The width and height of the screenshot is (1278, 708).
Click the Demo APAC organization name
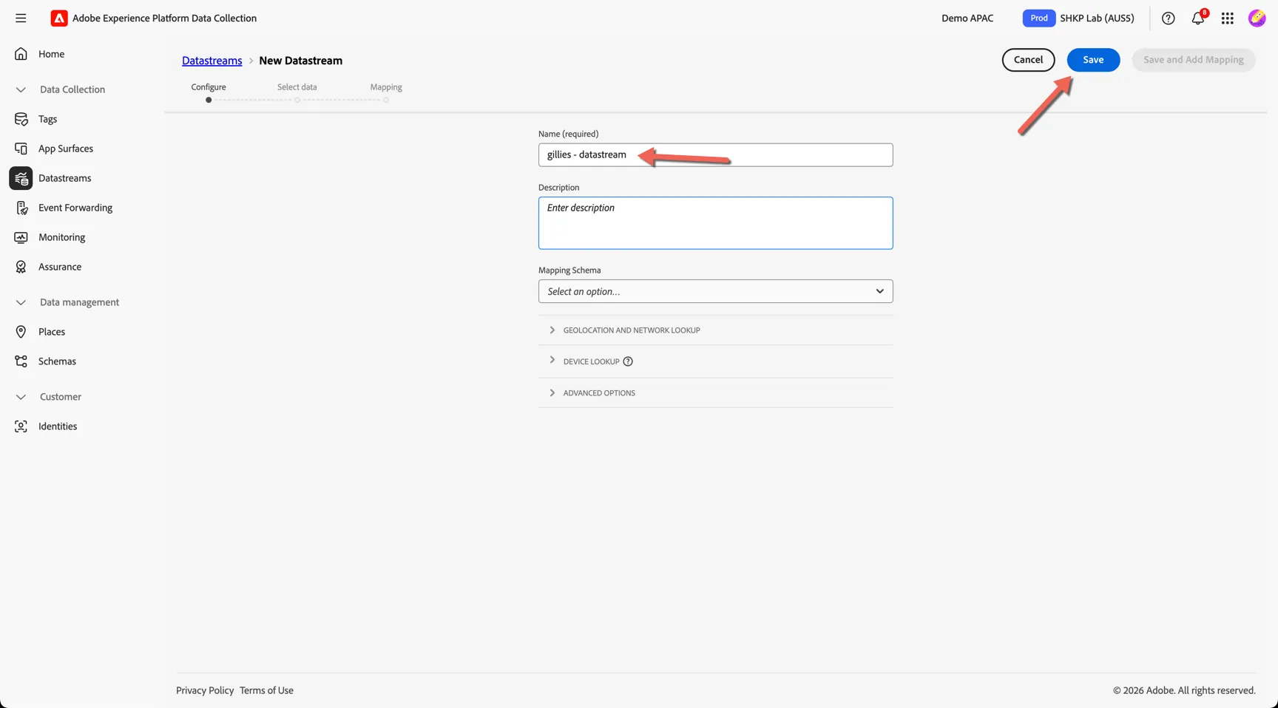click(967, 18)
